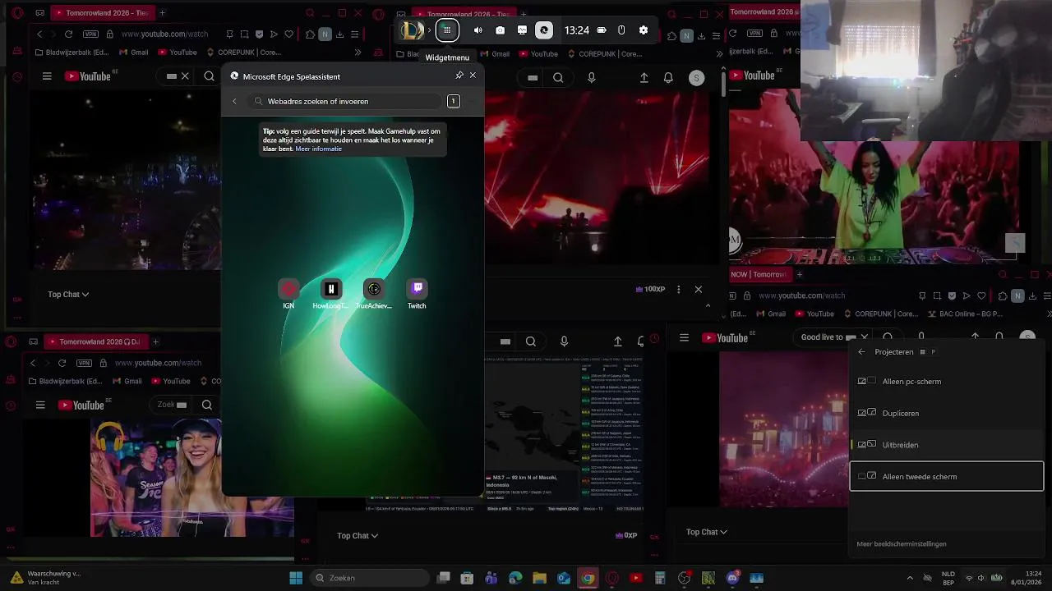Go back from the Projecteren panel
This screenshot has height=591, width=1052.
(x=861, y=351)
